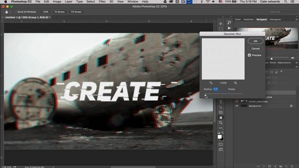Switch to the Brush tab
The image size is (299, 168).
[273, 63]
